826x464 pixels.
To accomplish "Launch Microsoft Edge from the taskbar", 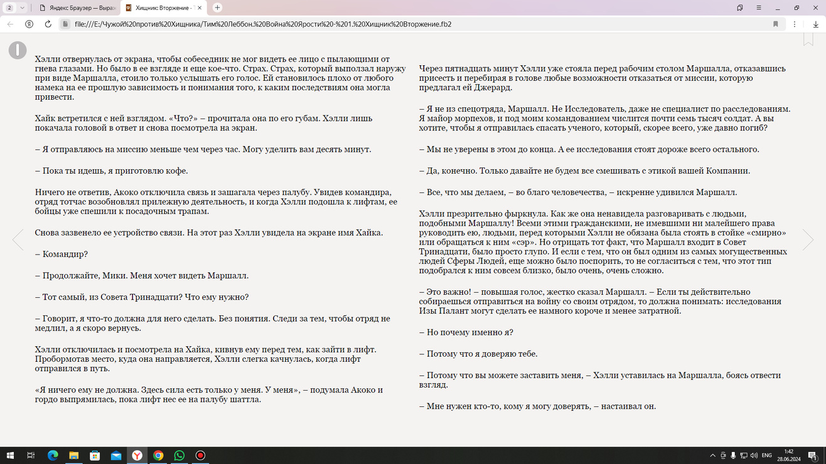I will 53,455.
